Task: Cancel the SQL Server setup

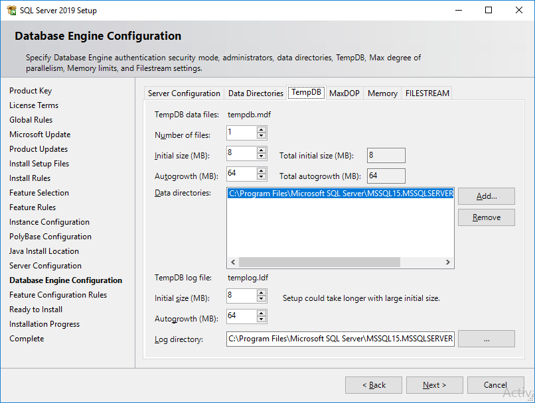Action: (x=495, y=385)
